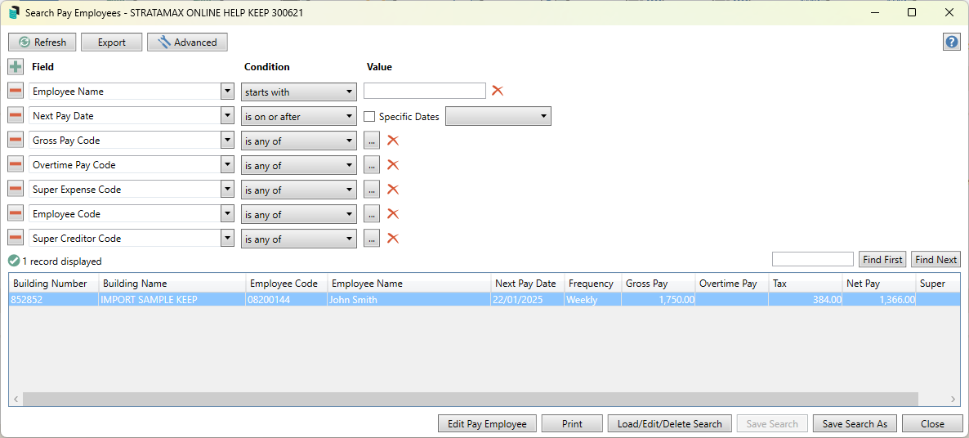Sort by Building Name column header
The width and height of the screenshot is (969, 438).
tap(172, 284)
